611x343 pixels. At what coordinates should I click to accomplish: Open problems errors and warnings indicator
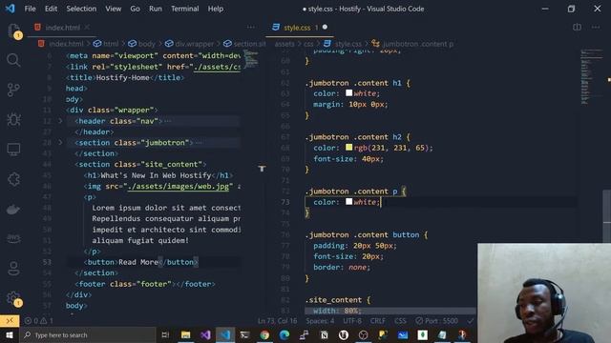point(39,321)
